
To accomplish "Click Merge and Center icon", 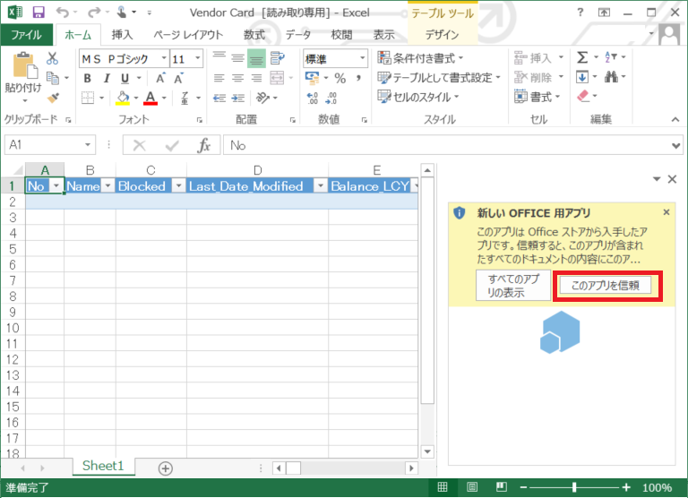I will click(x=278, y=78).
